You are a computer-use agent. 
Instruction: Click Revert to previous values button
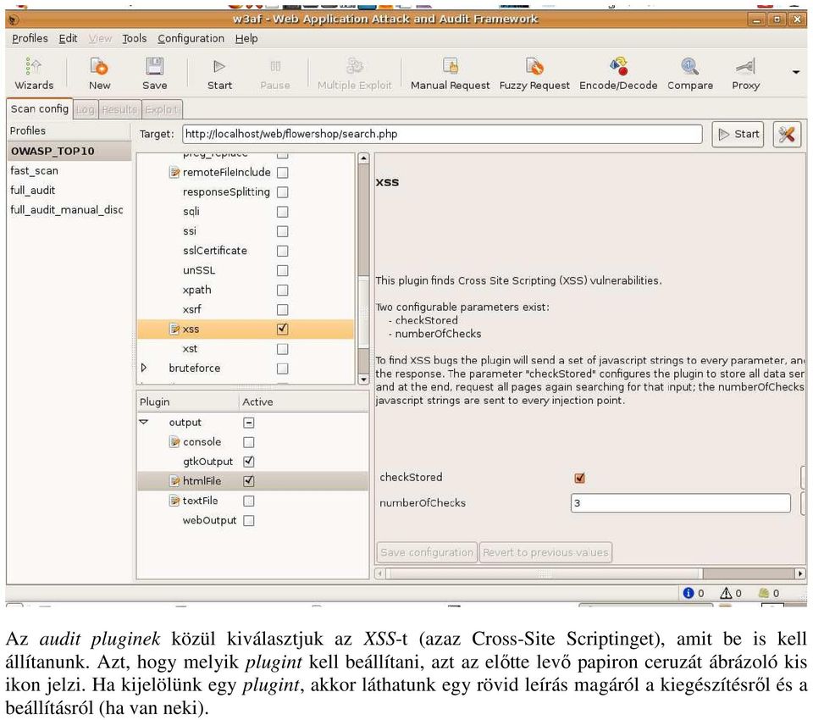point(545,552)
